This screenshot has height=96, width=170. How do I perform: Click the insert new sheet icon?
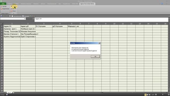pyautogui.click(x=14, y=93)
